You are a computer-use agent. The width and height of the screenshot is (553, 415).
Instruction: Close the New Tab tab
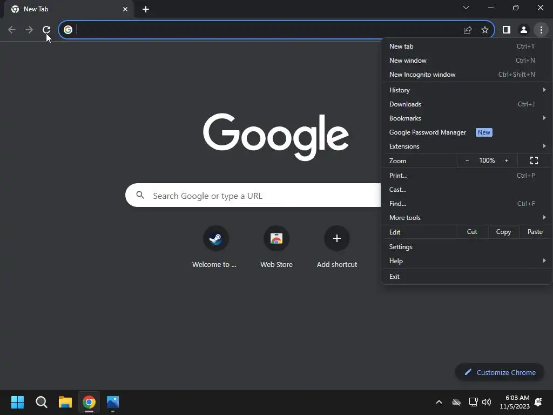point(125,9)
